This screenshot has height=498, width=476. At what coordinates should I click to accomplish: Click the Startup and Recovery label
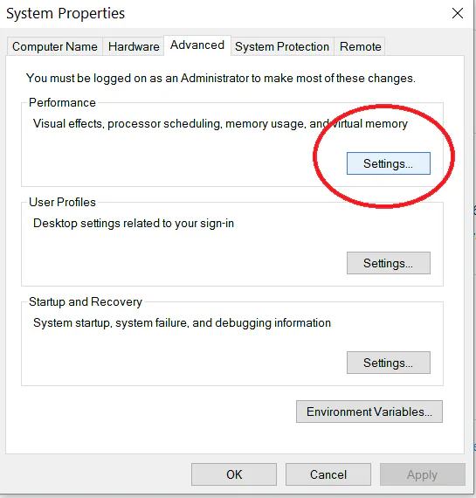click(x=86, y=301)
